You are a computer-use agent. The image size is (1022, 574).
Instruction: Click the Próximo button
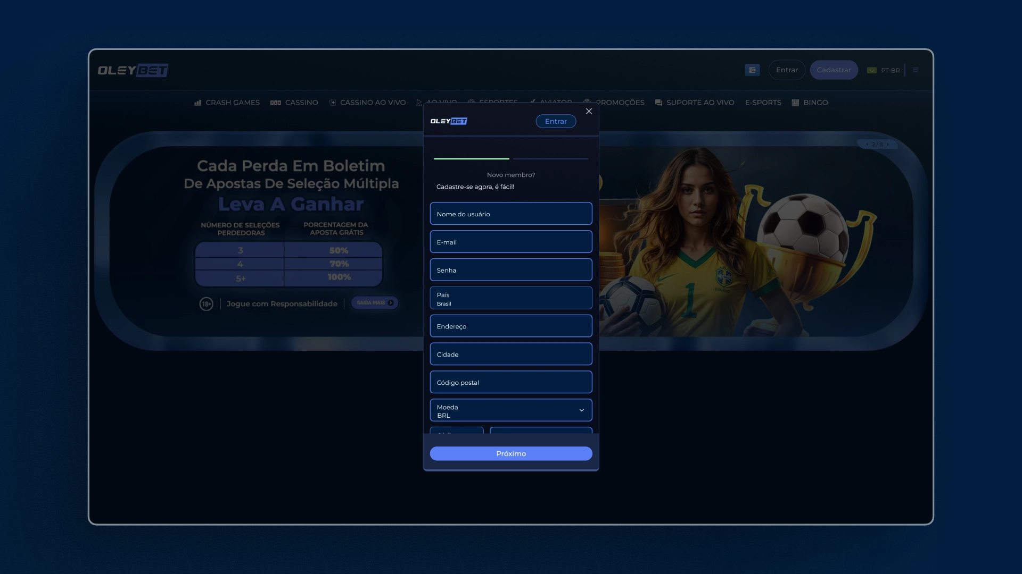(x=511, y=453)
